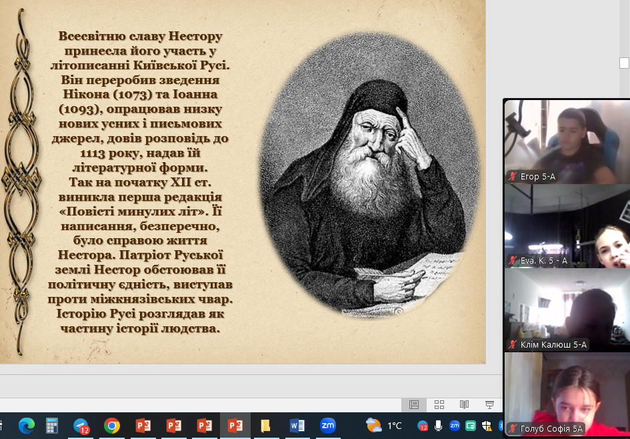Open Google Chrome from taskbar
This screenshot has width=630, height=439.
click(x=112, y=426)
